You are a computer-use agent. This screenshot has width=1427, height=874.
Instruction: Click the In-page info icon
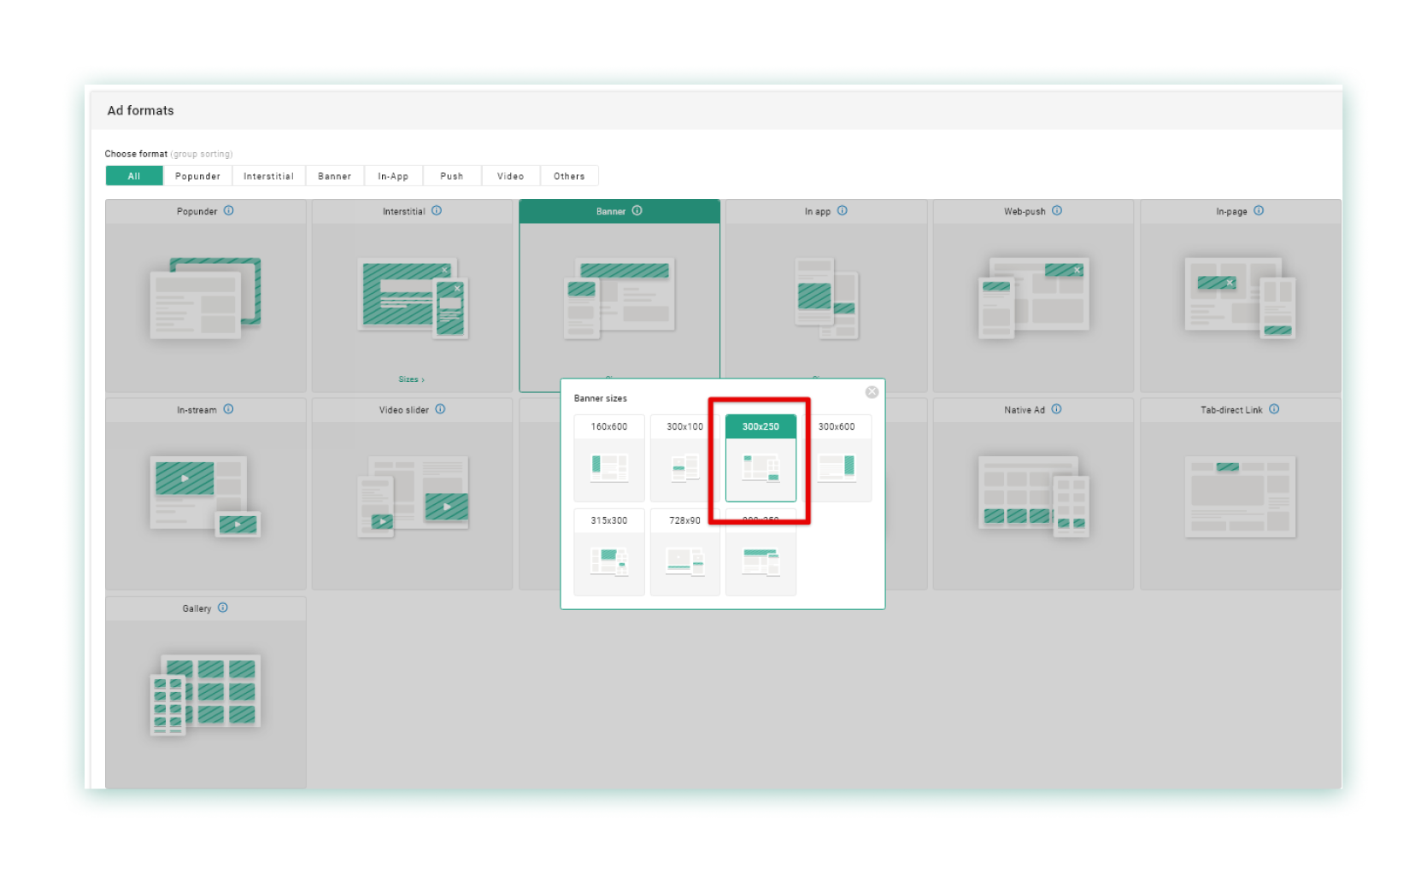[x=1259, y=211]
